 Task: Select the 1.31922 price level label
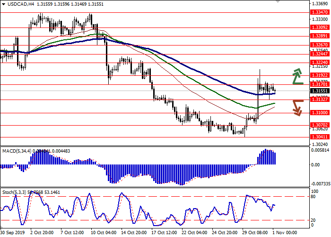coord(318,75)
